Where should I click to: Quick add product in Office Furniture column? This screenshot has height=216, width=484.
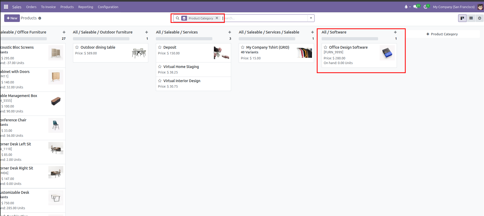tap(64, 32)
